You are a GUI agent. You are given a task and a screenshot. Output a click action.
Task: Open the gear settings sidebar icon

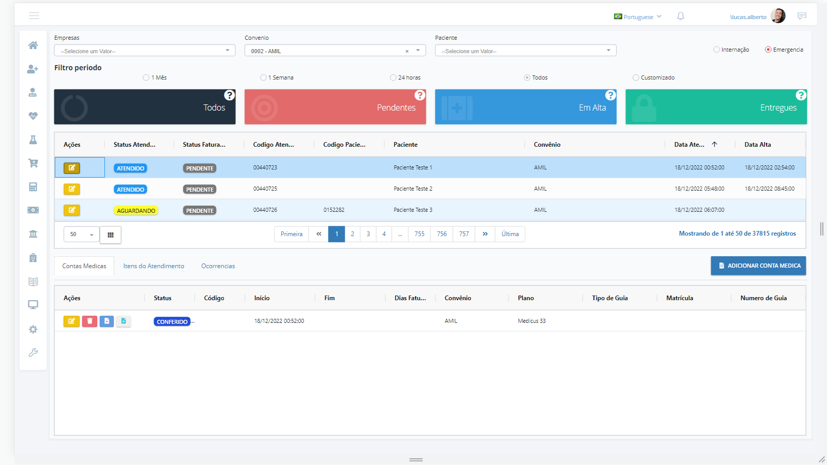pyautogui.click(x=33, y=329)
